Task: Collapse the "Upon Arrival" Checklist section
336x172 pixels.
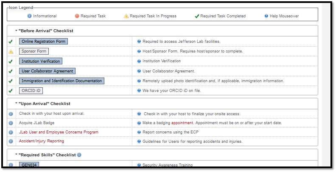Action: point(16,103)
